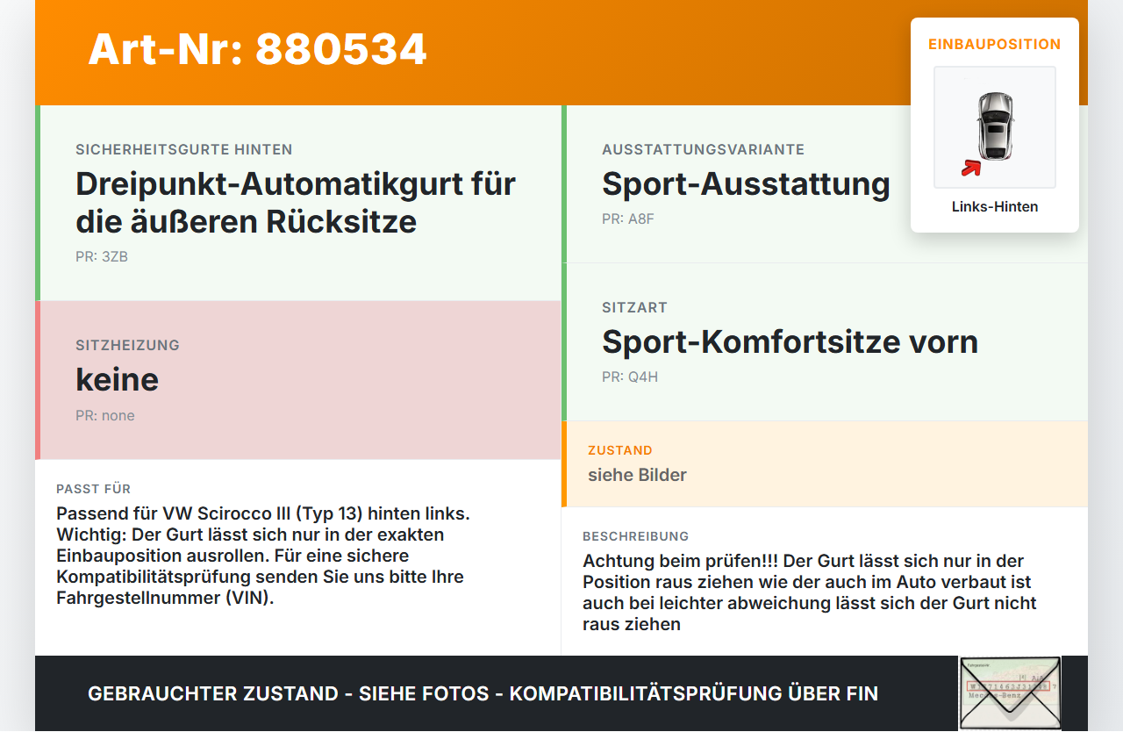Click the PR: Q4H code

(630, 377)
